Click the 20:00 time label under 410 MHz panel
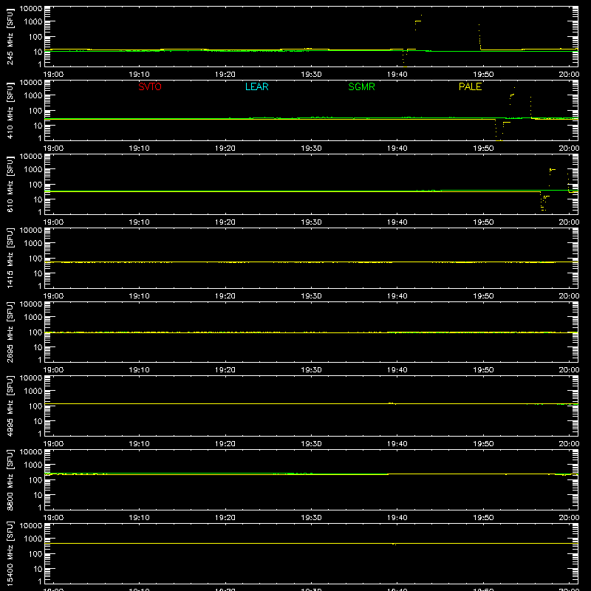Screen dimensions: 591x591 569,148
